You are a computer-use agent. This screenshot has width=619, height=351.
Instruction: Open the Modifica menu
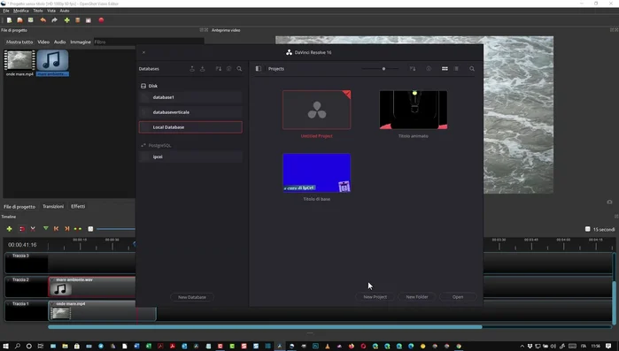point(21,11)
